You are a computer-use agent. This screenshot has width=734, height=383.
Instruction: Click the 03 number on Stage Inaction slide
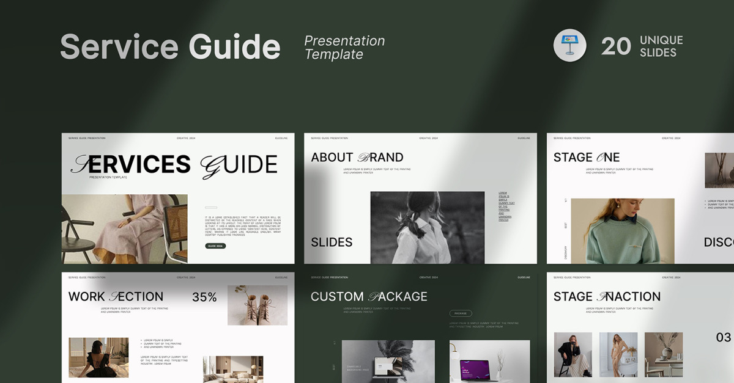[723, 337]
